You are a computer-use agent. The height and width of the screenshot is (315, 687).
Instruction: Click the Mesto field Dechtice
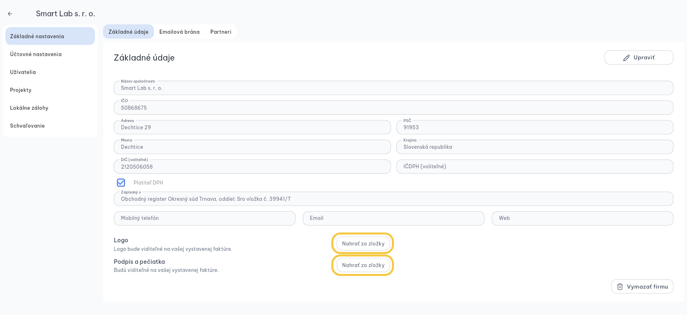click(x=252, y=147)
